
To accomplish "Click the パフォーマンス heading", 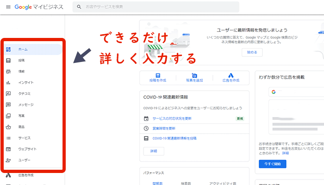I will 154,173.
